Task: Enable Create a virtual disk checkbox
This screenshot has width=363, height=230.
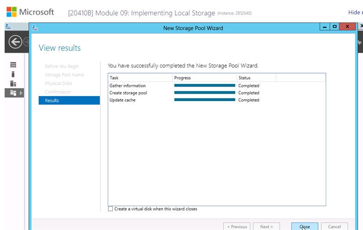Action: [x=110, y=209]
